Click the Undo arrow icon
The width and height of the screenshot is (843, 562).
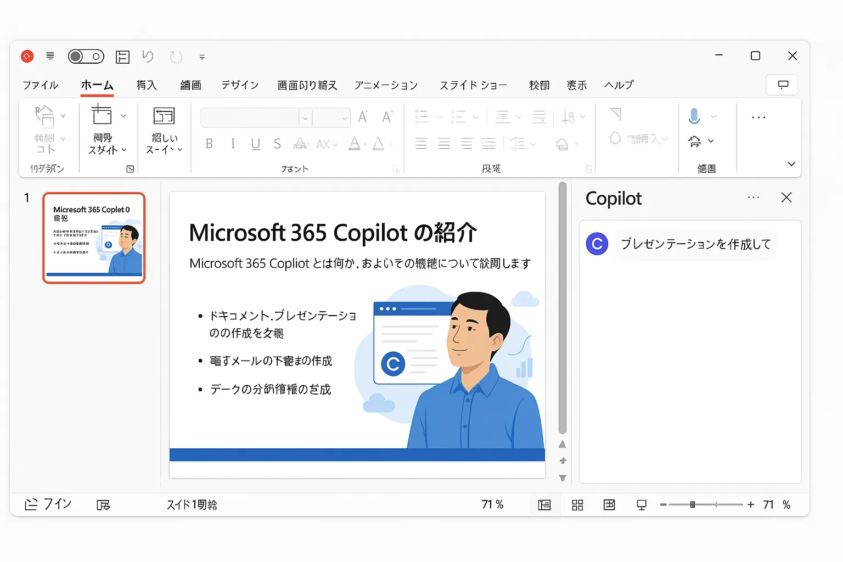tap(148, 57)
